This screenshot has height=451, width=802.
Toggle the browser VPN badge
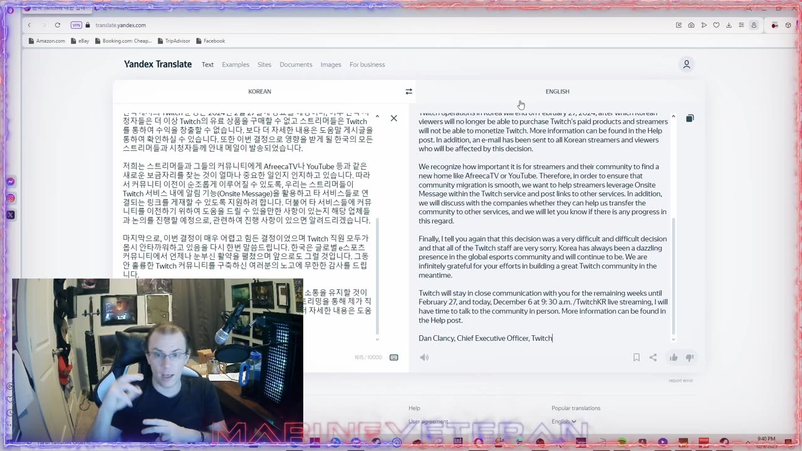(76, 25)
